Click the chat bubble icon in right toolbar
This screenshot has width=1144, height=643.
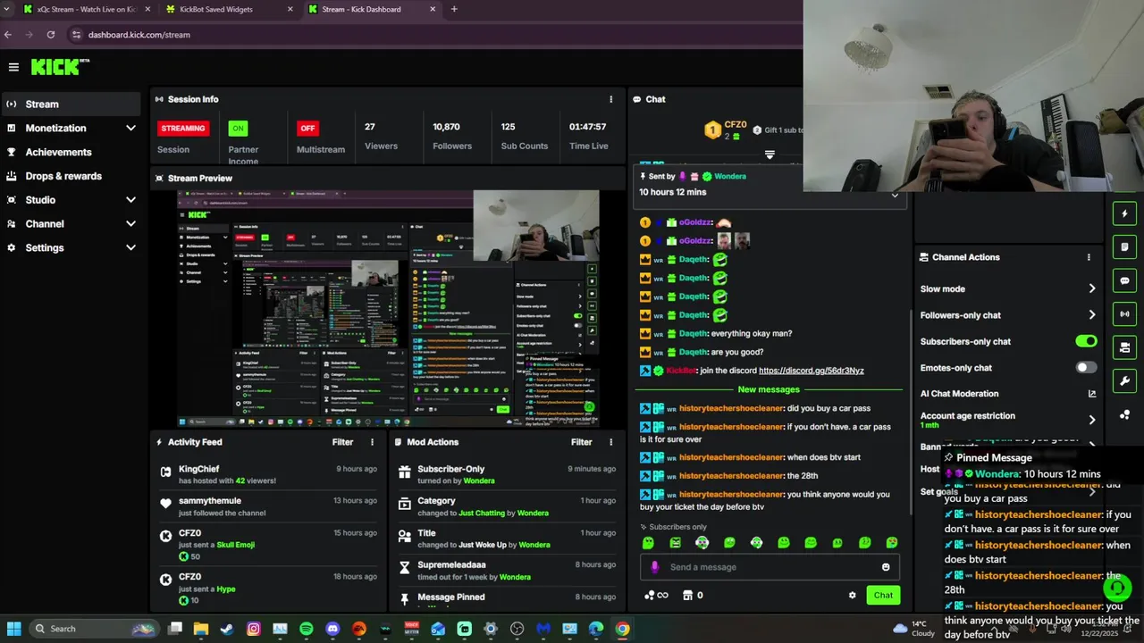[x=1124, y=280]
